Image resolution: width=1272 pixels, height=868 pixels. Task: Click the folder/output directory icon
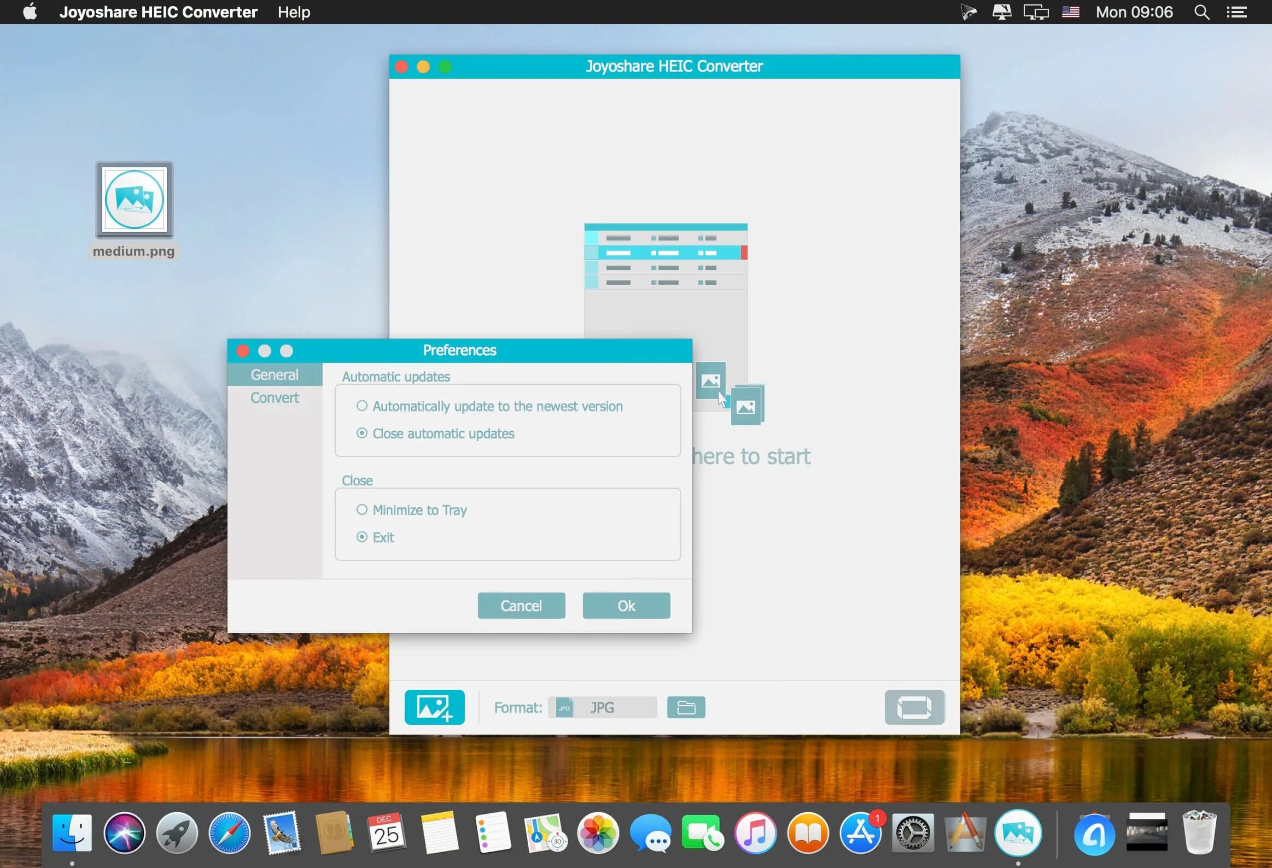pos(686,707)
